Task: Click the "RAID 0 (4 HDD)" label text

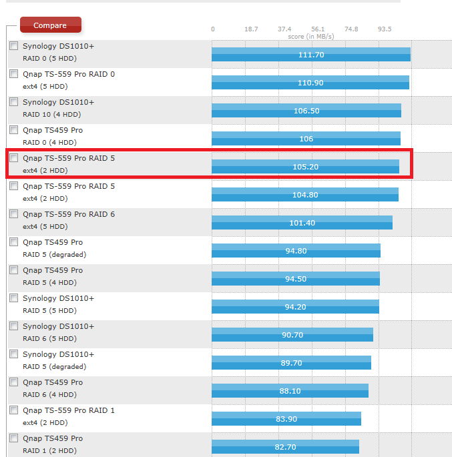Action: click(49, 142)
